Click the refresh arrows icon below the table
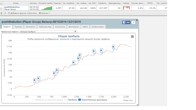 point(5,13)
